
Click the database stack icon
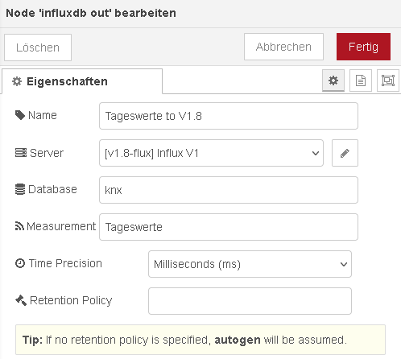pos(20,189)
